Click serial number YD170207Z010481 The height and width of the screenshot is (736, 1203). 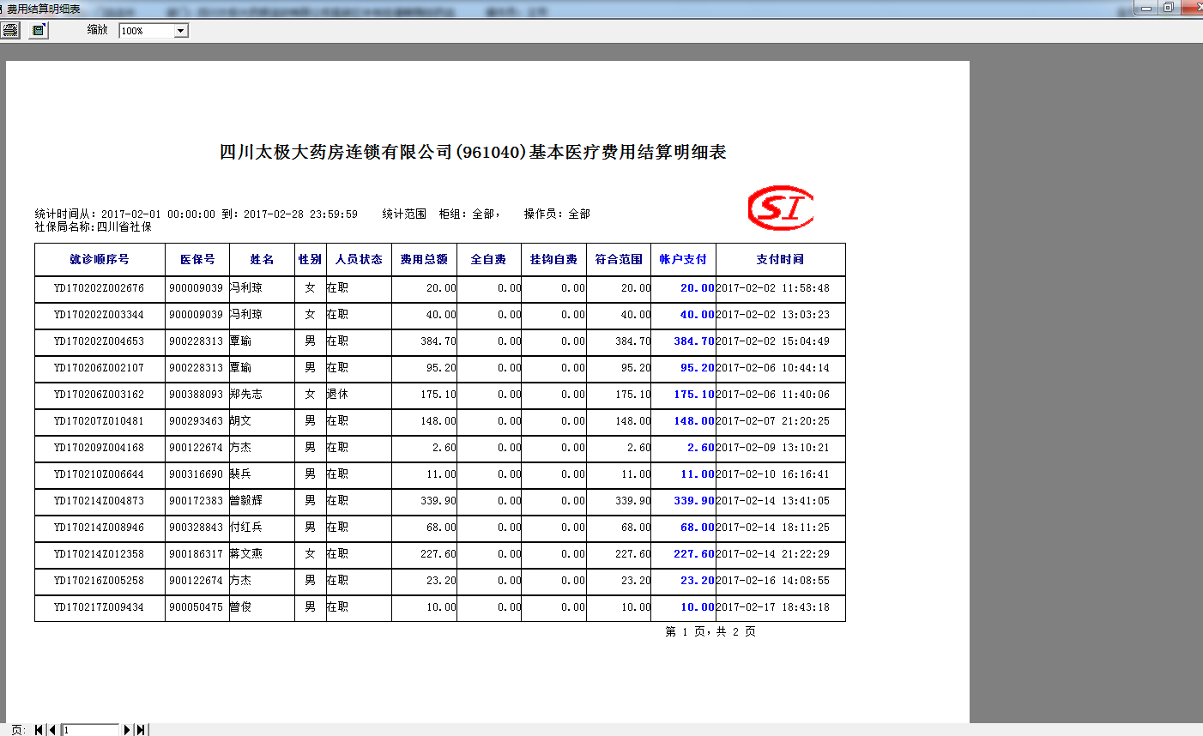pos(99,421)
